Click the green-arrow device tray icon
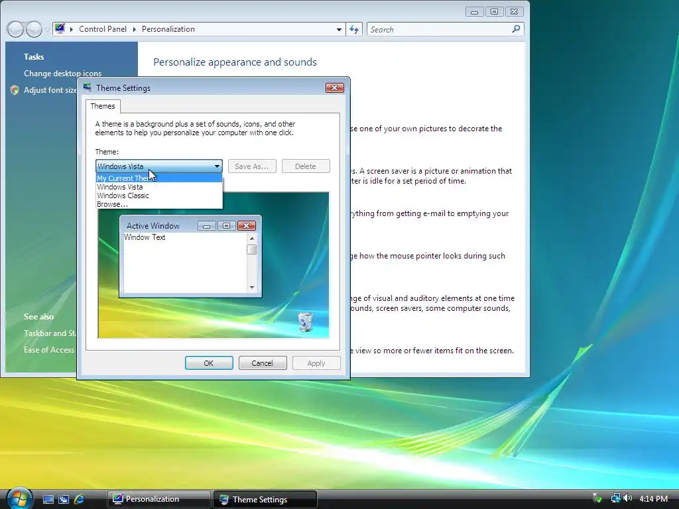 point(597,498)
